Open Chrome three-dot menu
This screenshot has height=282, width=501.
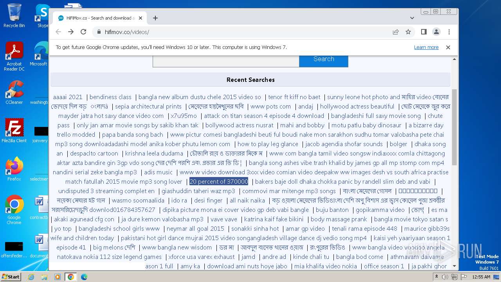click(x=449, y=32)
